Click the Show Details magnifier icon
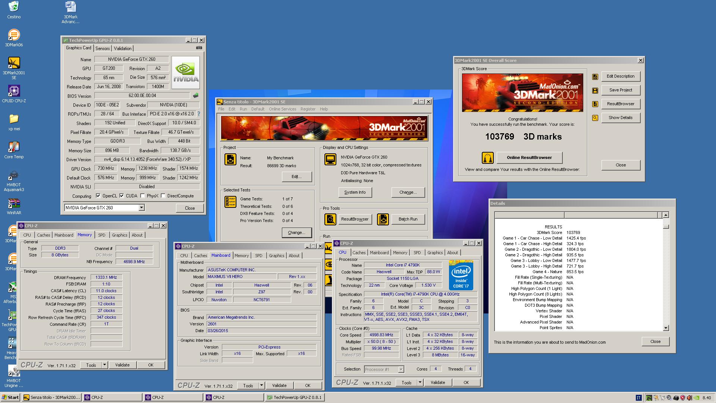The height and width of the screenshot is (403, 716). click(x=595, y=118)
